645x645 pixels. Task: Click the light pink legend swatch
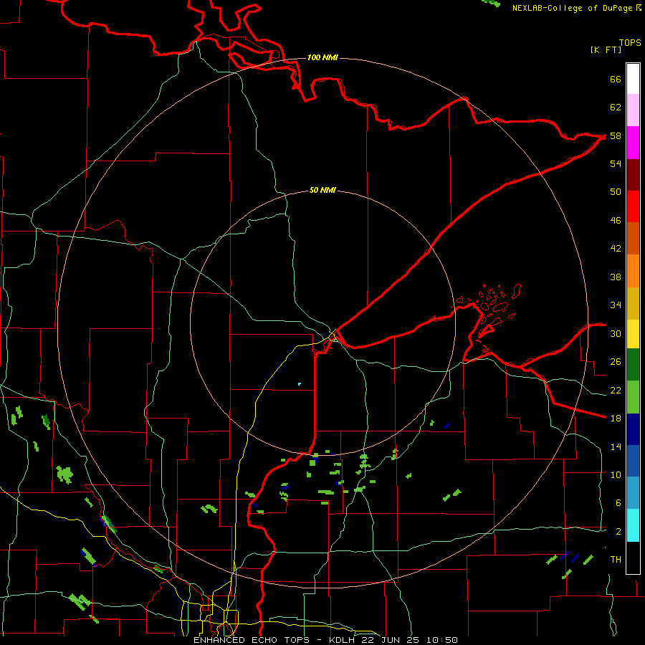pos(633,110)
